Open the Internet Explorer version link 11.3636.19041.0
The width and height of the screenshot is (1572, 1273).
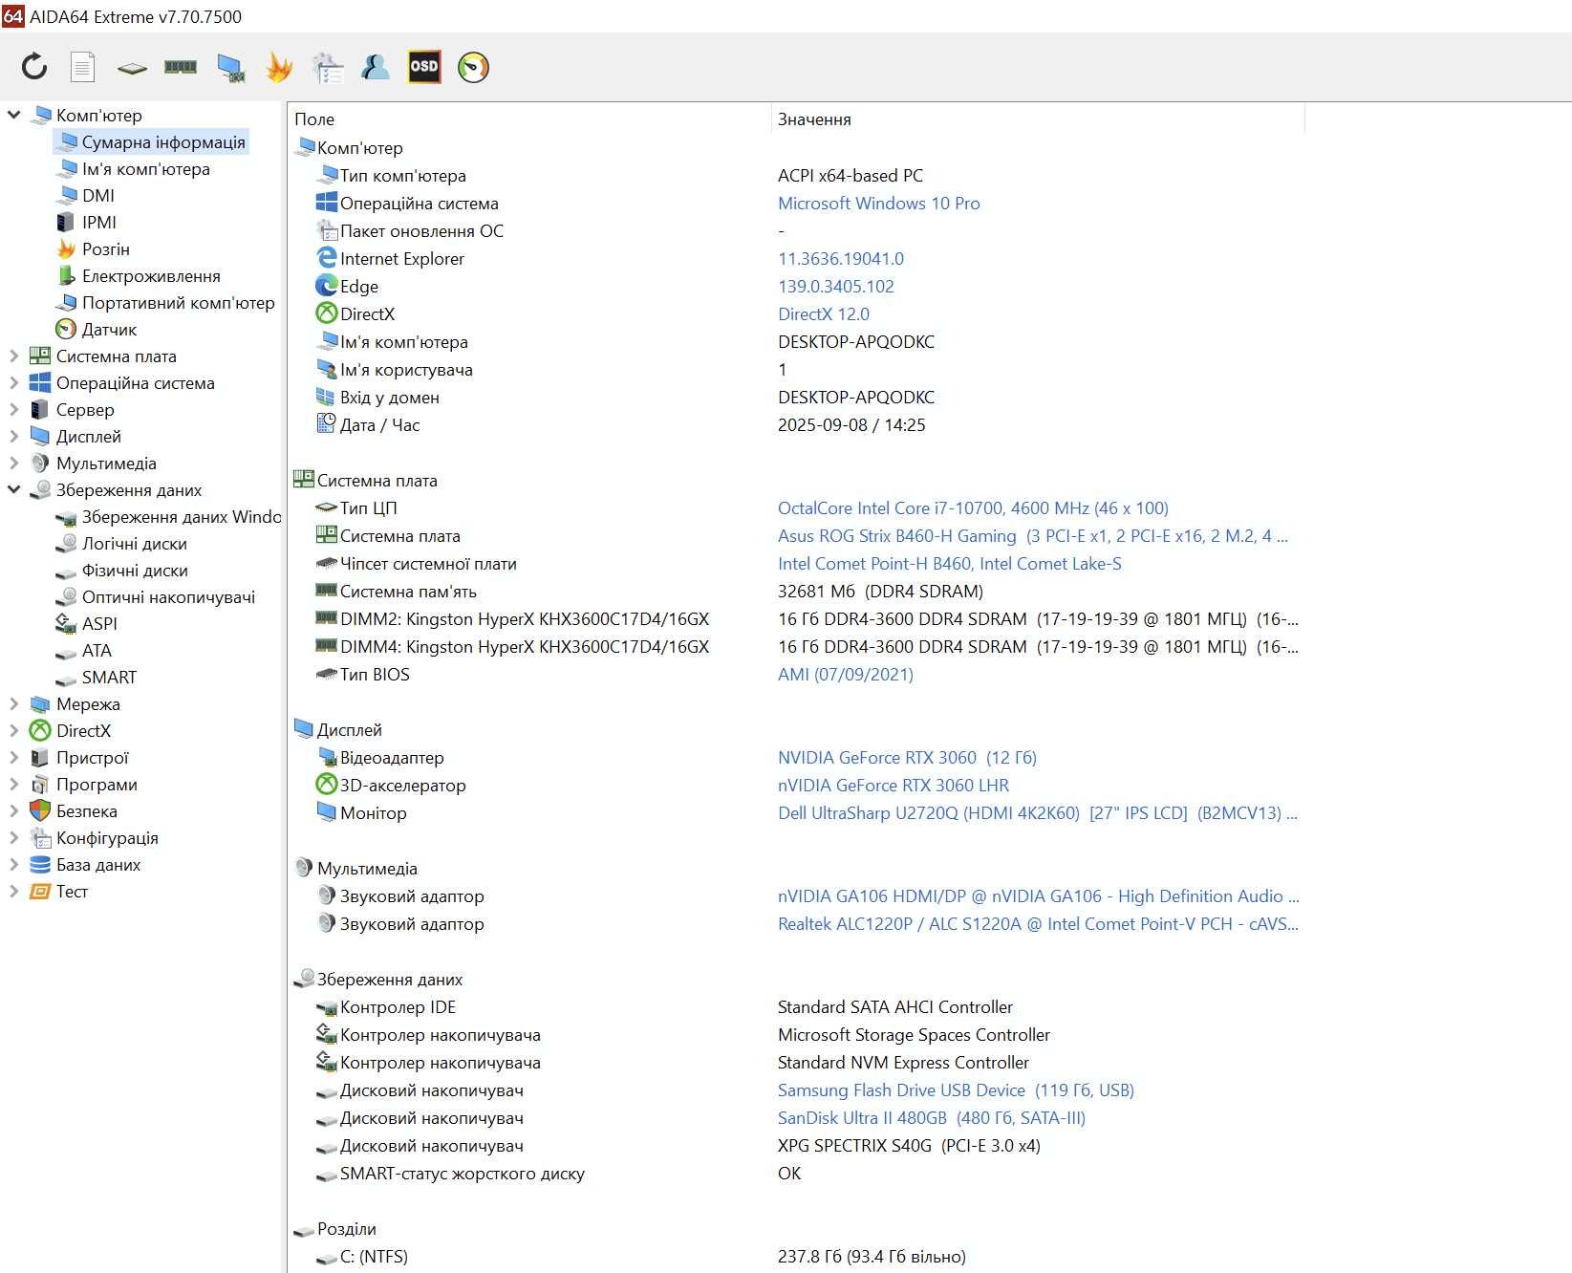point(840,258)
